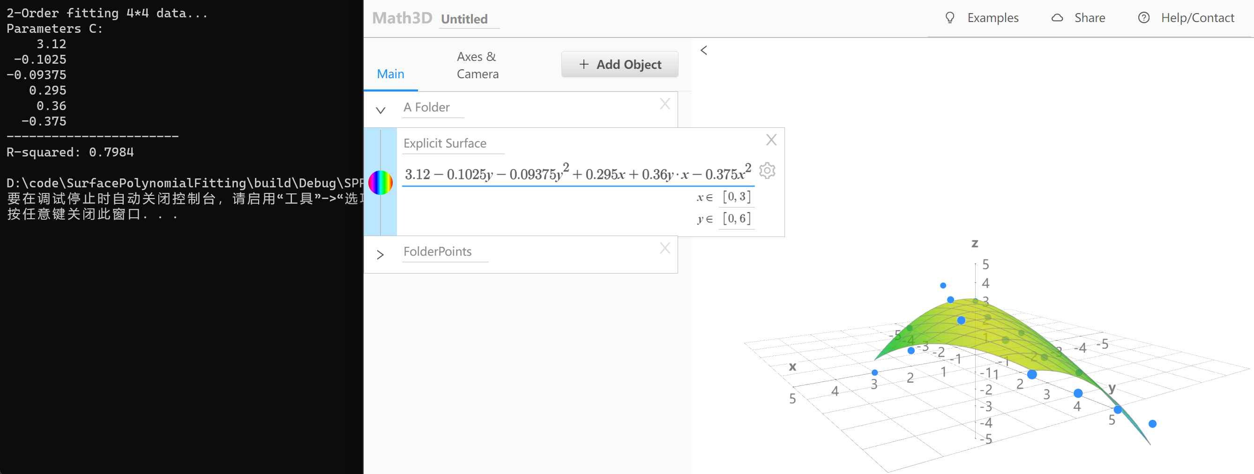1254x474 pixels.
Task: Edit the Untitled project title field
Action: [x=469, y=19]
